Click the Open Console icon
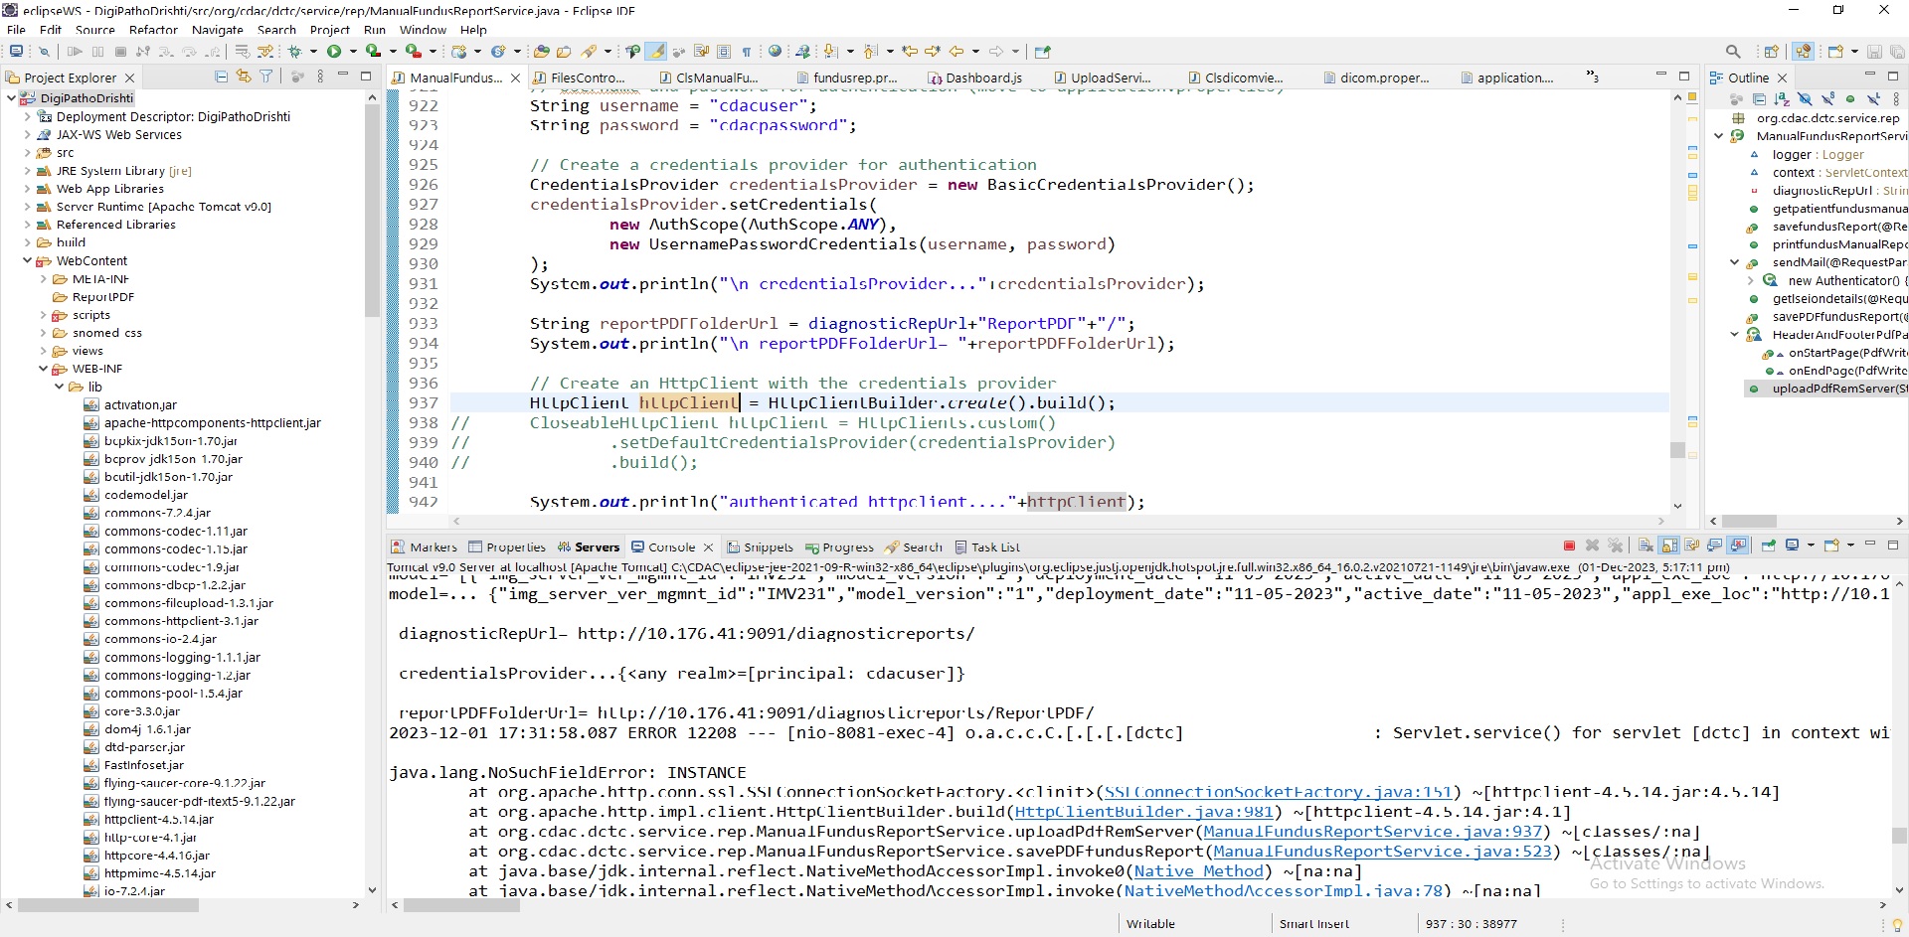 [1831, 546]
